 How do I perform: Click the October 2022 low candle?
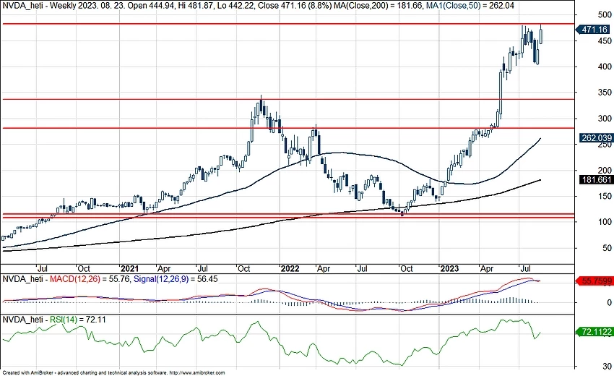tap(402, 213)
